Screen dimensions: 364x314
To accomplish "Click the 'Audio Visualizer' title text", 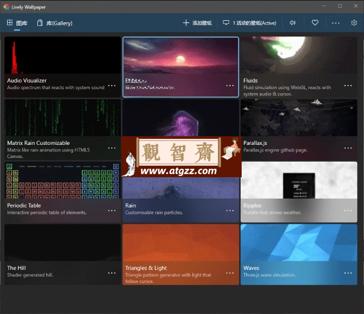I will [27, 81].
